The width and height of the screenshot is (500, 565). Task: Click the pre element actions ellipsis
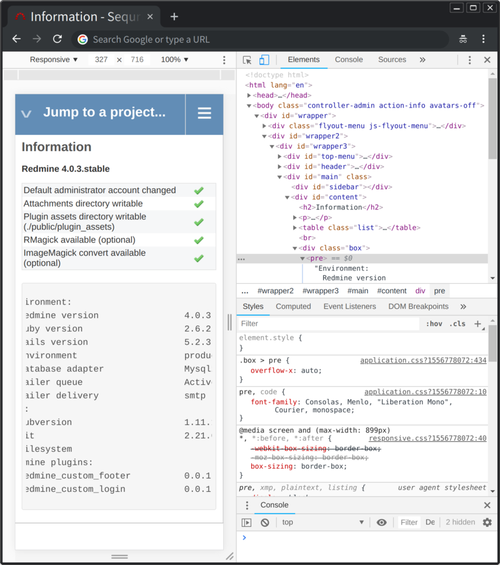241,259
